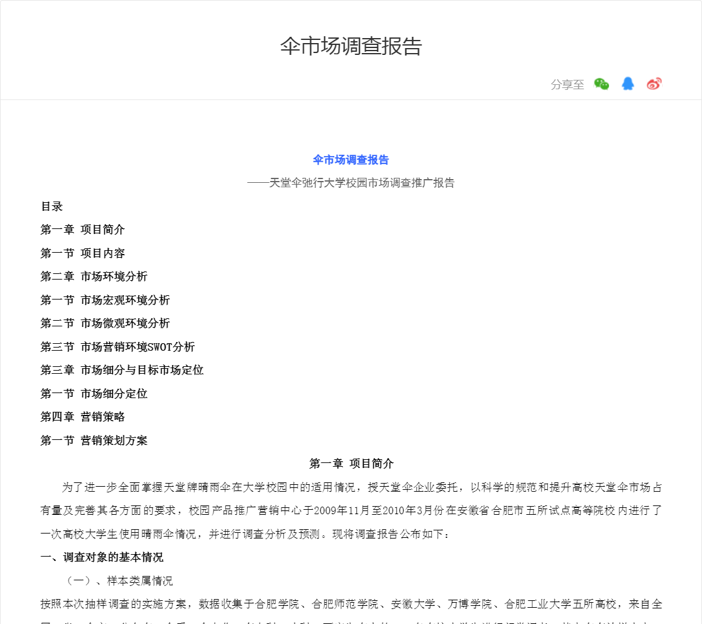Click the blue 伞市场调查报告 heading link

coord(351,160)
